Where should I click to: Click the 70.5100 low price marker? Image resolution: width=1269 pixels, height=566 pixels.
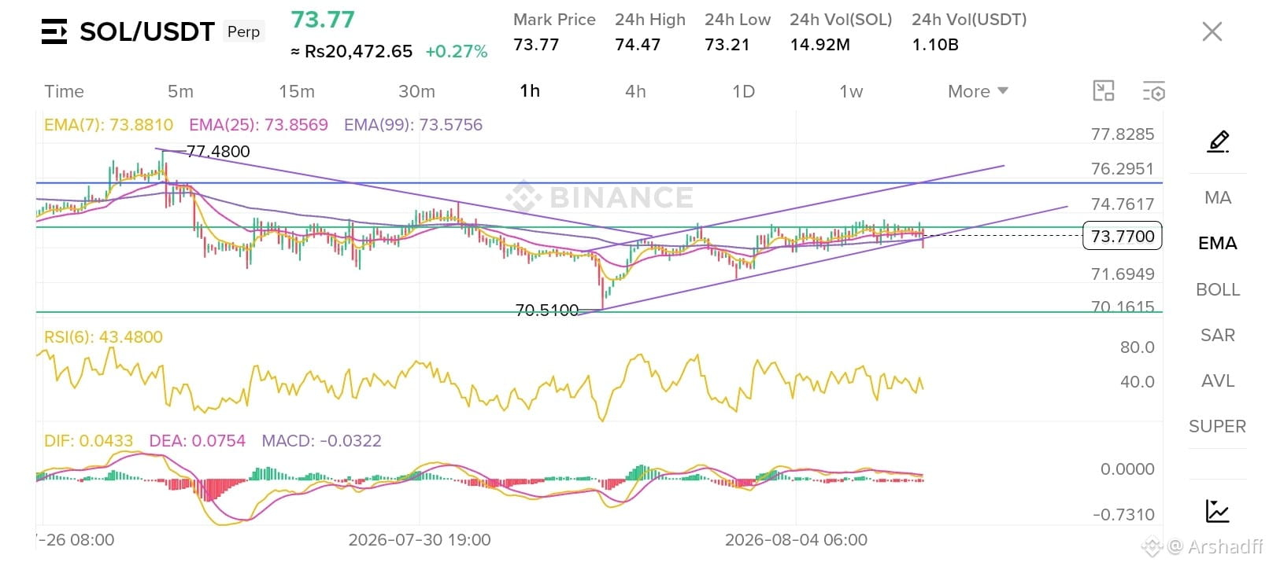[547, 310]
